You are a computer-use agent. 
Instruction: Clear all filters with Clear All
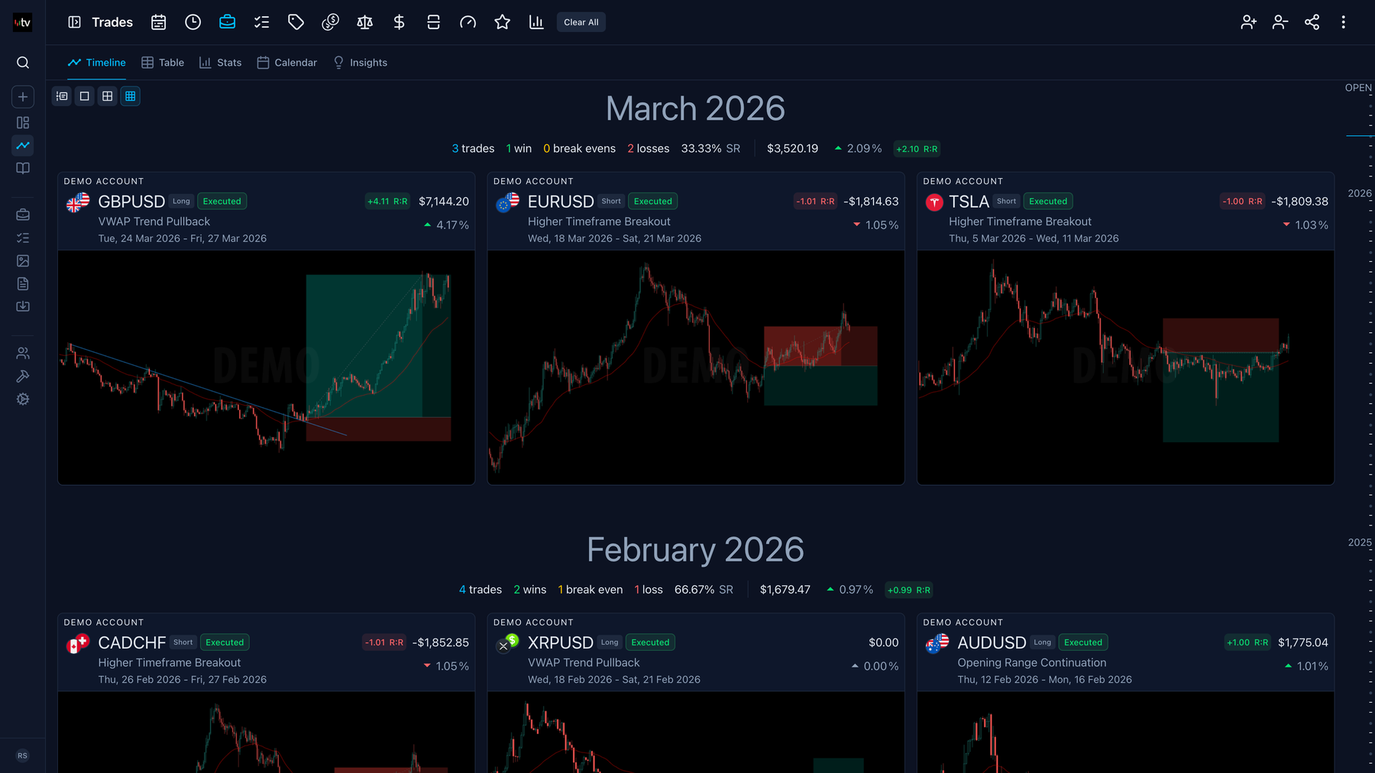pyautogui.click(x=581, y=22)
